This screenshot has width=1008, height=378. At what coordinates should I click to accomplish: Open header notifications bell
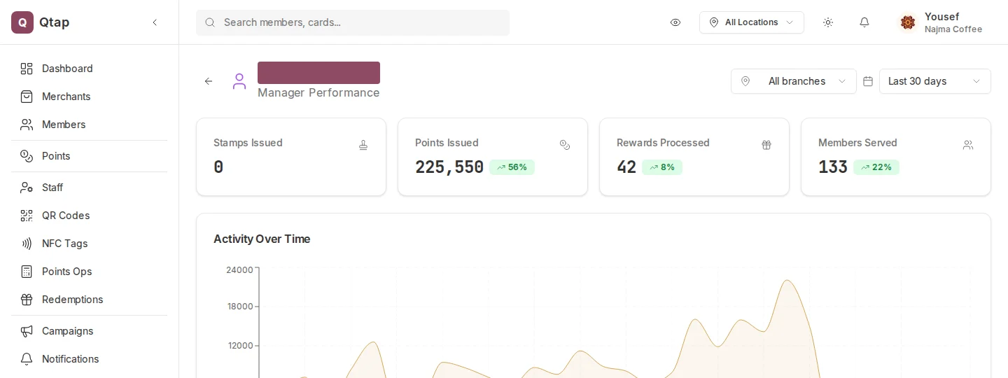tap(864, 22)
